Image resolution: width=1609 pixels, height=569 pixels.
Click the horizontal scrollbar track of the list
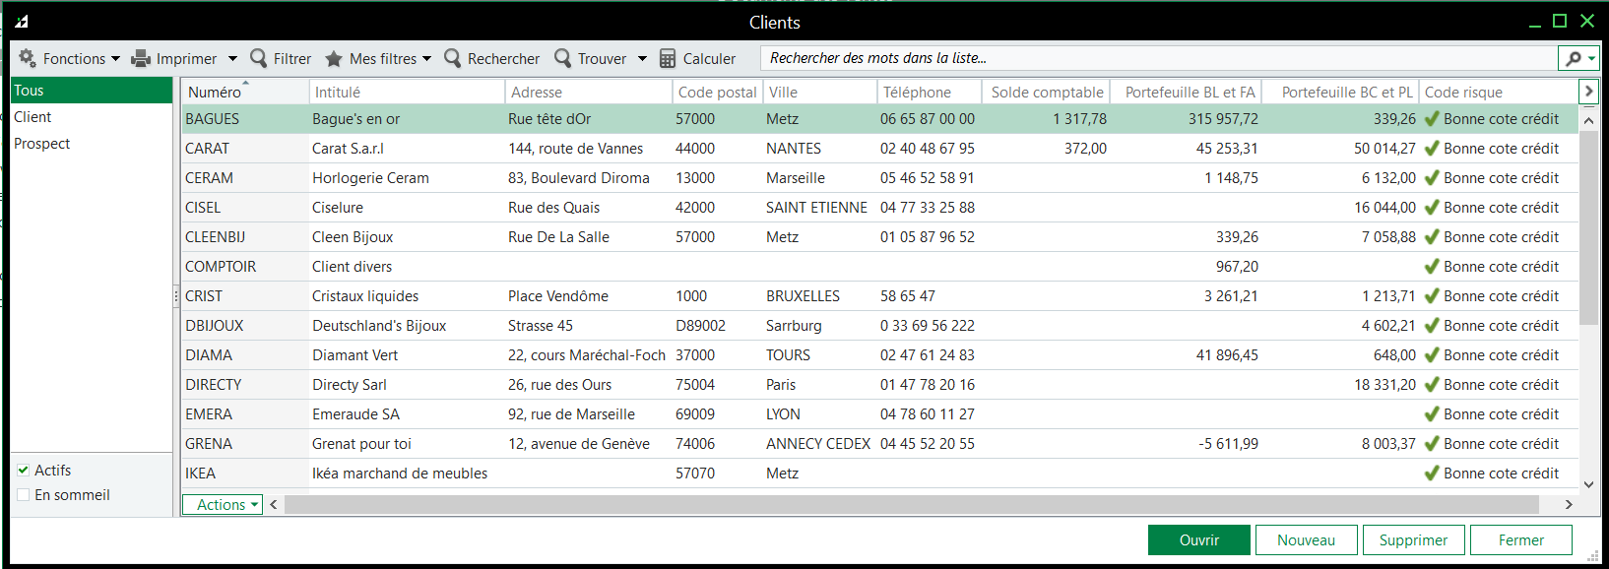pyautogui.click(x=912, y=505)
